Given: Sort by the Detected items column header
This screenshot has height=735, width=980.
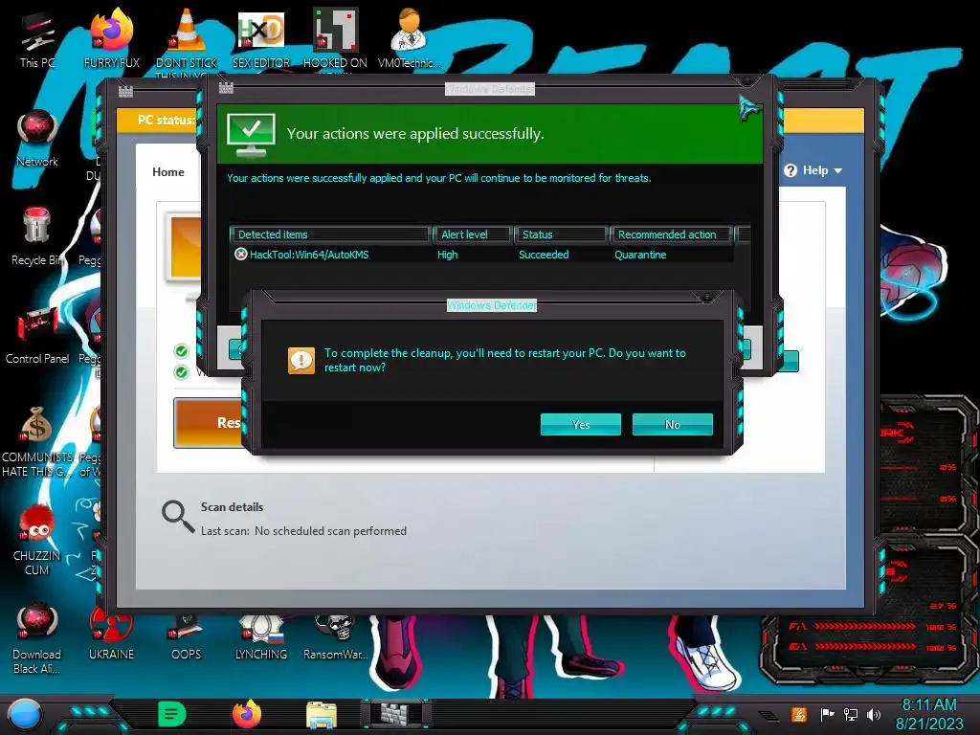Looking at the screenshot, I should [x=330, y=234].
